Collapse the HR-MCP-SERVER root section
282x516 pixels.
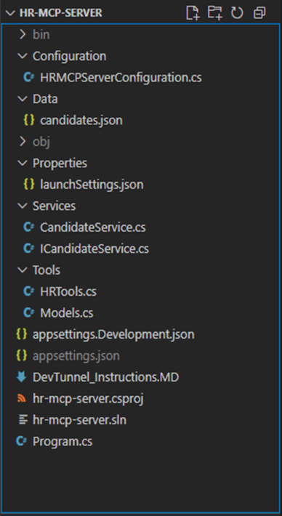click(x=10, y=13)
